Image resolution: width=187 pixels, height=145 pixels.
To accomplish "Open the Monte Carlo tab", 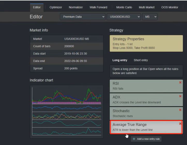I will click(x=124, y=7).
